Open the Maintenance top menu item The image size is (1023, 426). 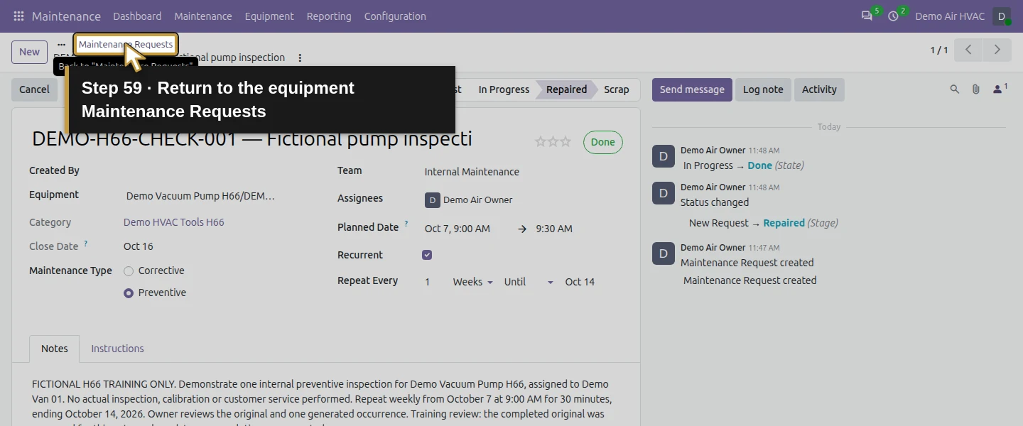(203, 16)
